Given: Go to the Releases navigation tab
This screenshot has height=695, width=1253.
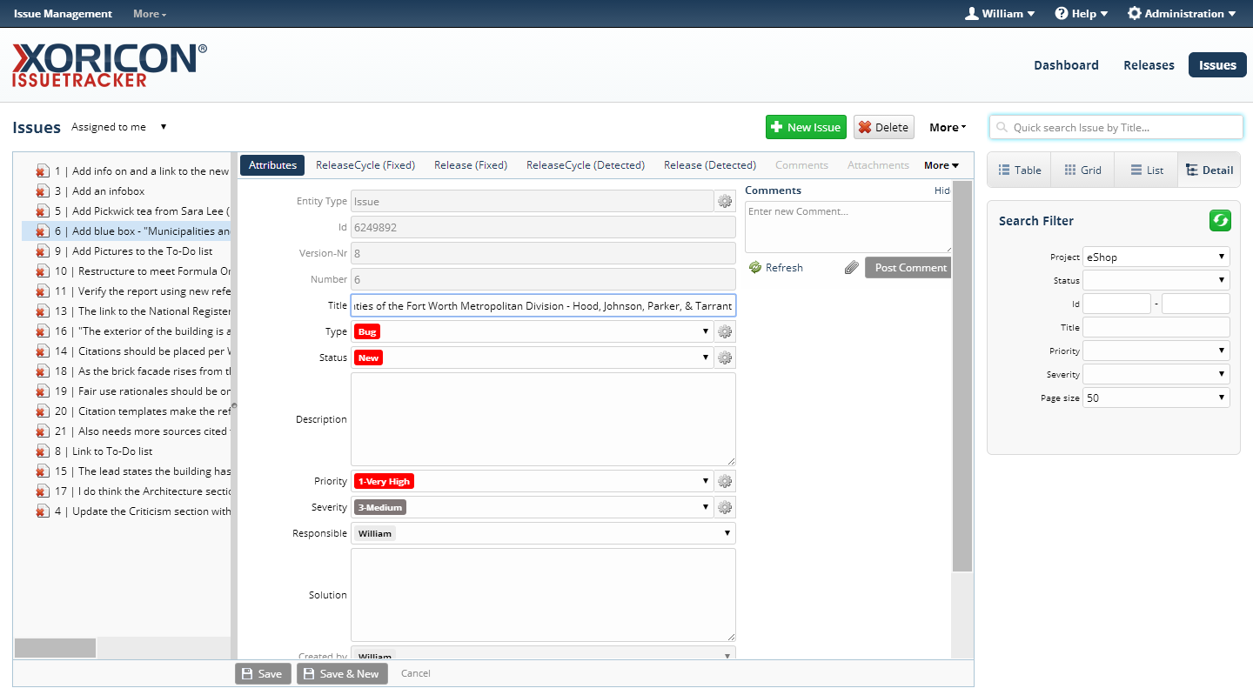Looking at the screenshot, I should pos(1149,65).
